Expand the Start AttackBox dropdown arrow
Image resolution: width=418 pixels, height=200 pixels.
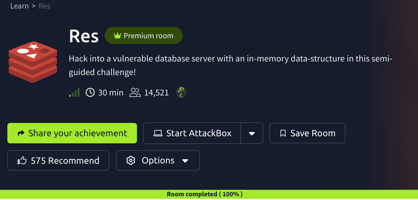(x=252, y=133)
